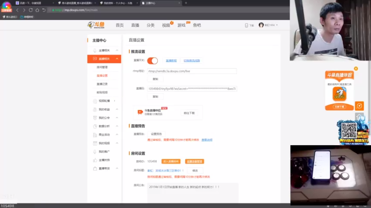Click the orange 进入直播间 button

coord(171,161)
